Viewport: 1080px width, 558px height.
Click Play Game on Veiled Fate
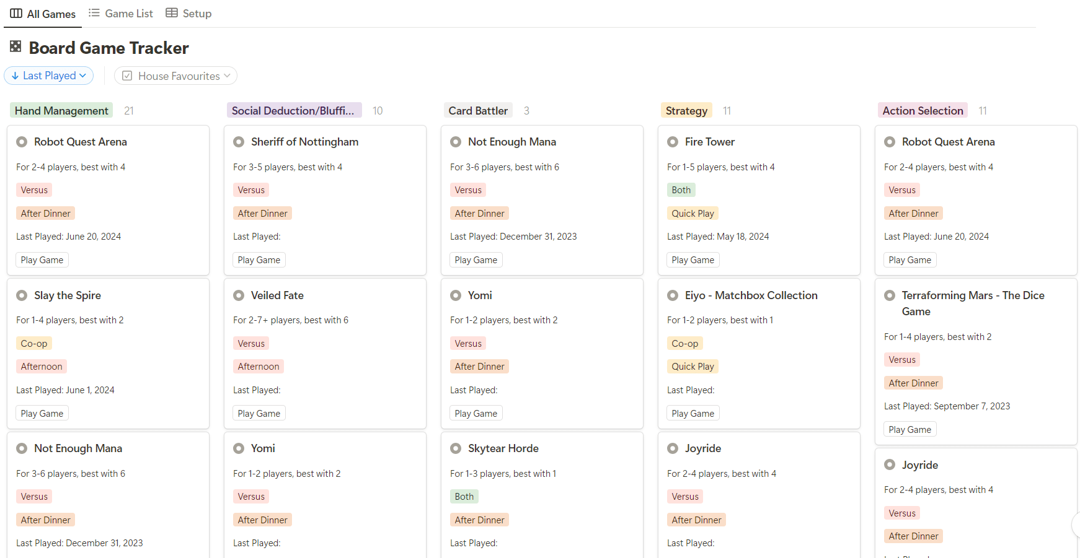259,413
